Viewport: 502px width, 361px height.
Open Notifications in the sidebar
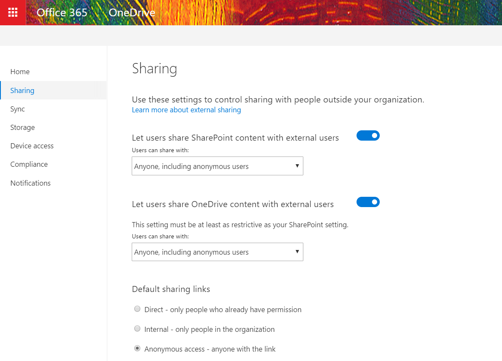30,183
